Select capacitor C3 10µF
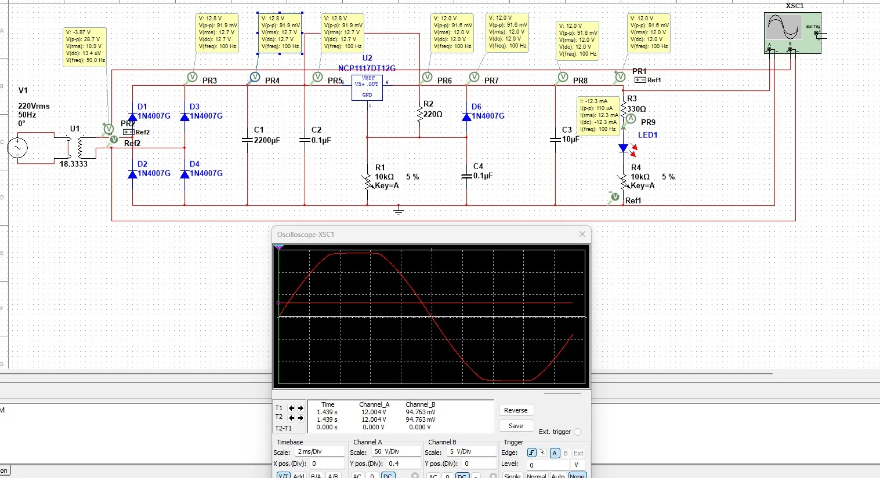This screenshot has height=478, width=880. 555,140
